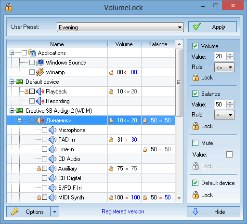
Task: Click the Default device Lock padlock icon
Action: coord(195,195)
